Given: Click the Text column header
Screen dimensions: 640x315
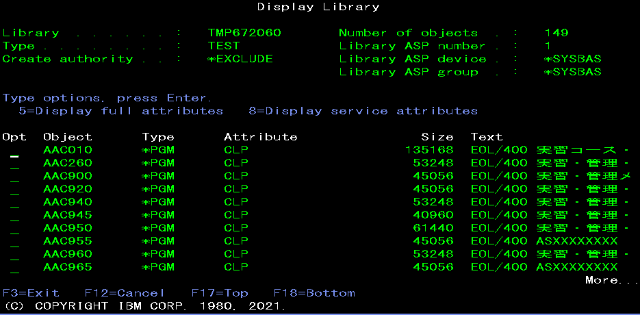Looking at the screenshot, I should pyautogui.click(x=487, y=137).
